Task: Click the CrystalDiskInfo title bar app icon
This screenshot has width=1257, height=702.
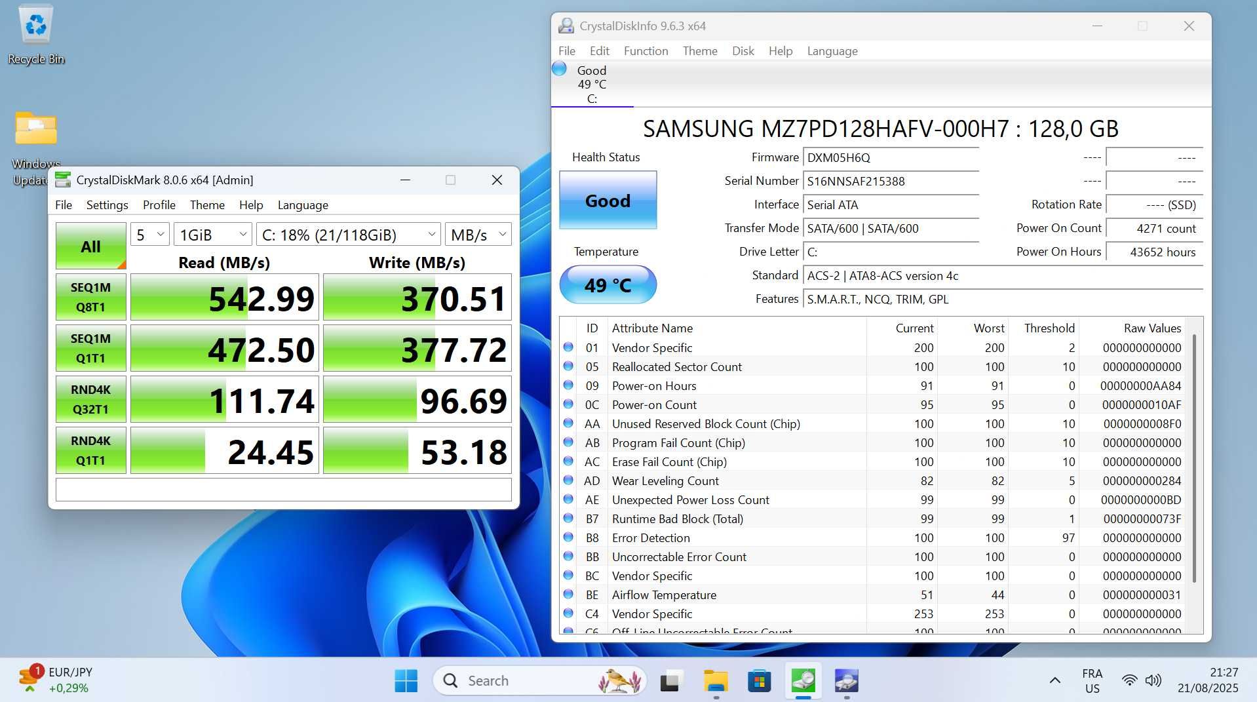Action: pos(566,26)
